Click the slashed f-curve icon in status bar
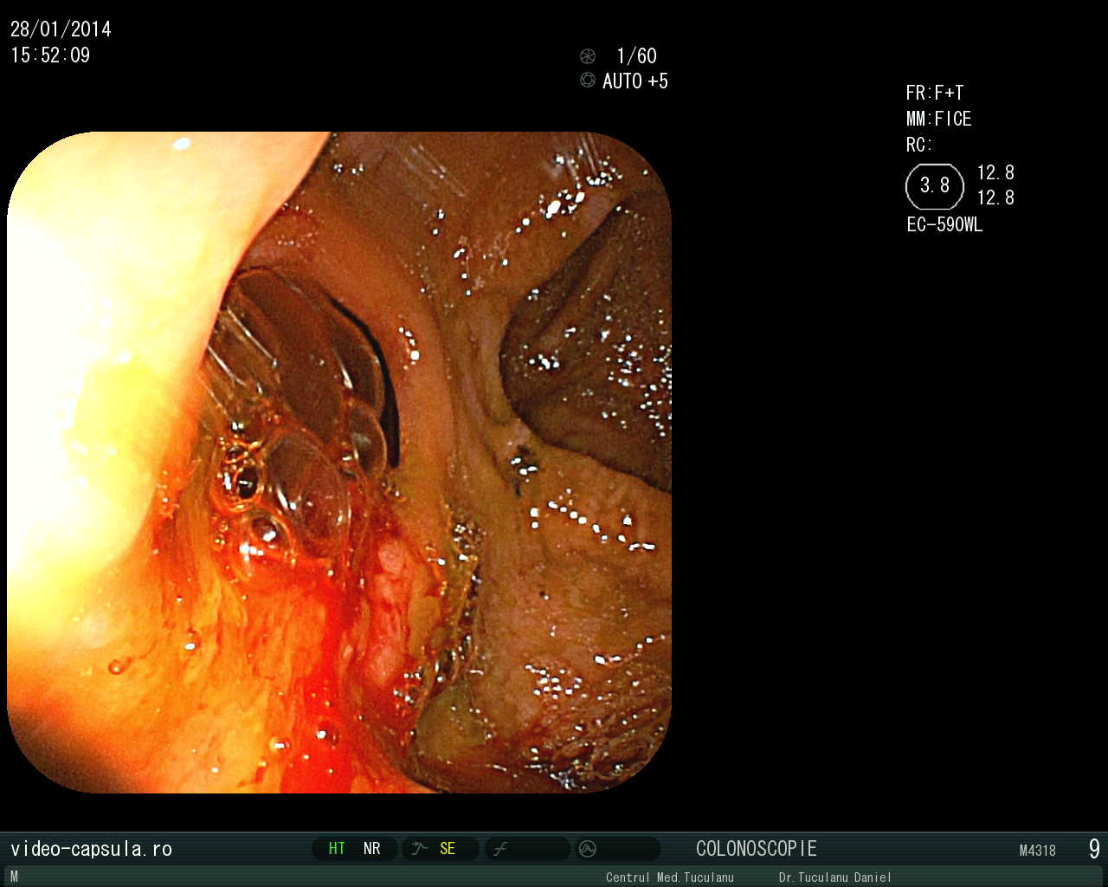 pyautogui.click(x=500, y=849)
